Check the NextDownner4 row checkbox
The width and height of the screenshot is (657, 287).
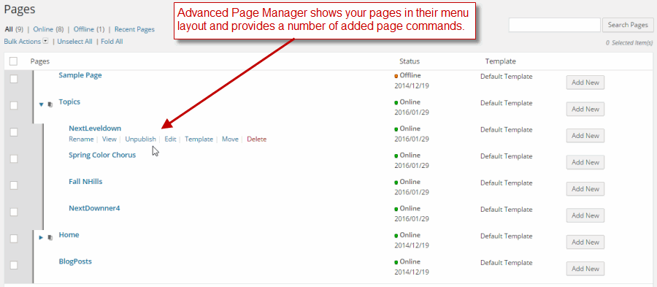click(x=13, y=212)
